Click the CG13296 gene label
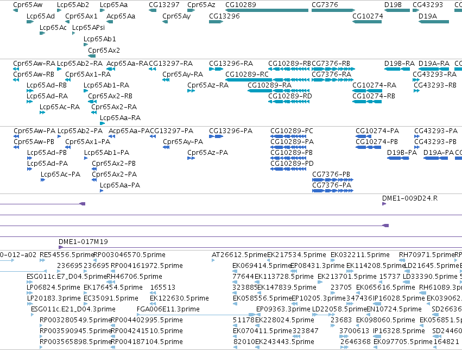 click(224, 16)
